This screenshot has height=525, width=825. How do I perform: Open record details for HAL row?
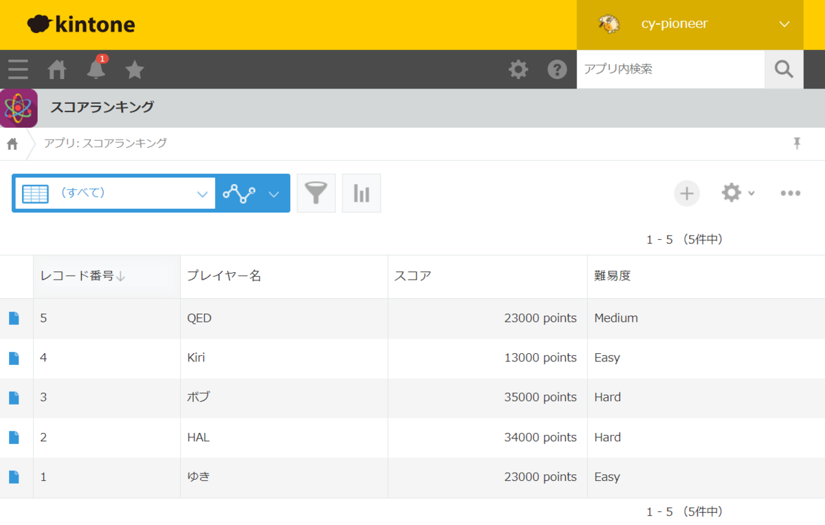point(14,437)
